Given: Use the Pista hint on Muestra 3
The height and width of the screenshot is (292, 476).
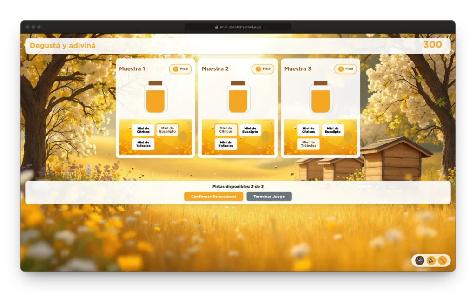Looking at the screenshot, I should tap(345, 69).
